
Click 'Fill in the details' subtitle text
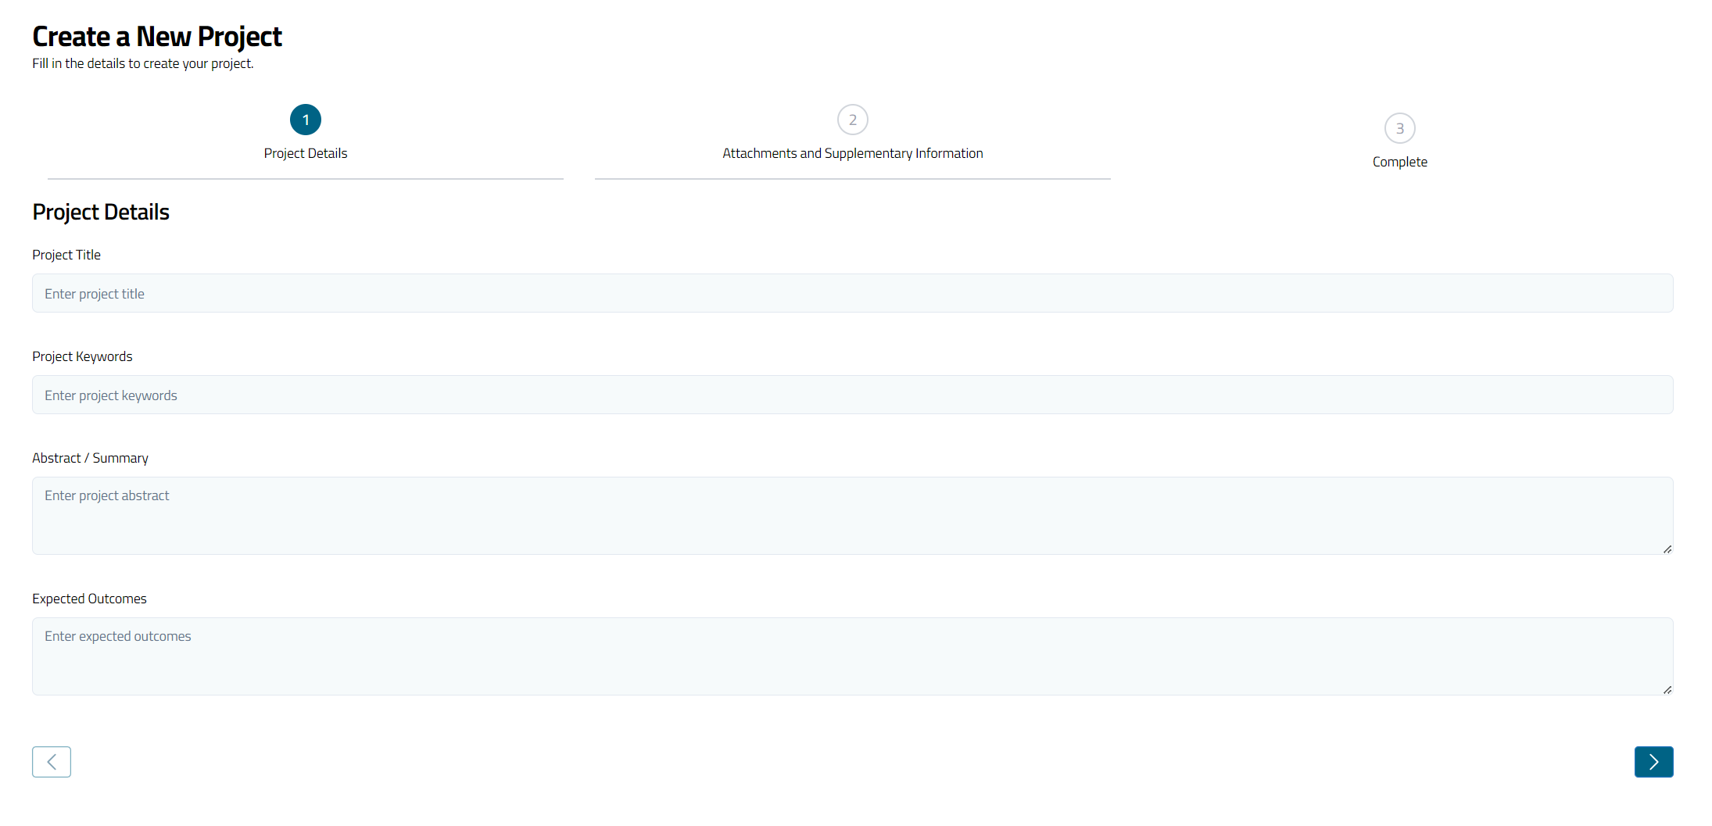(x=143, y=63)
